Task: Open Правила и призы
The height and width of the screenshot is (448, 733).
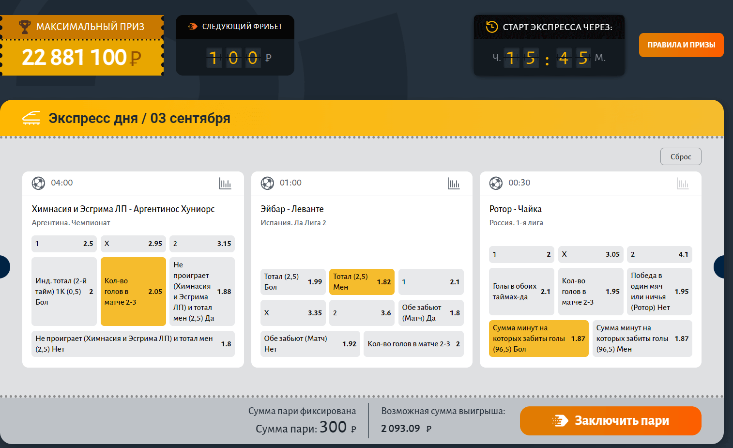Action: pos(681,45)
